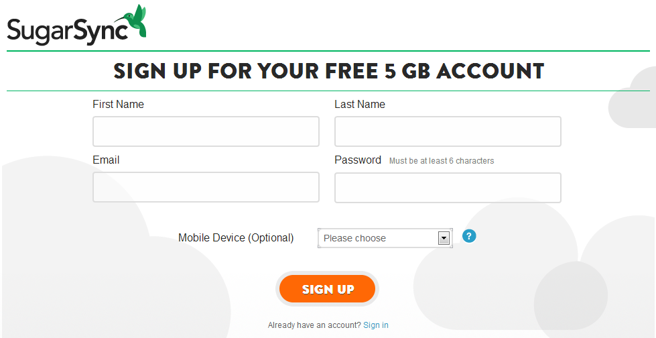Click the 'Last Name' label
656x338 pixels.
tap(360, 105)
